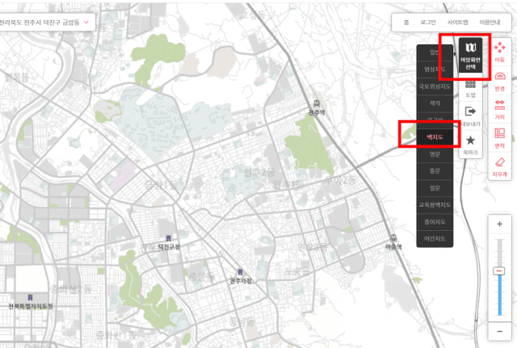Viewport: 517px width, 348px height.
Task: Select 국토위성지도 satellite basemap
Action: (435, 86)
